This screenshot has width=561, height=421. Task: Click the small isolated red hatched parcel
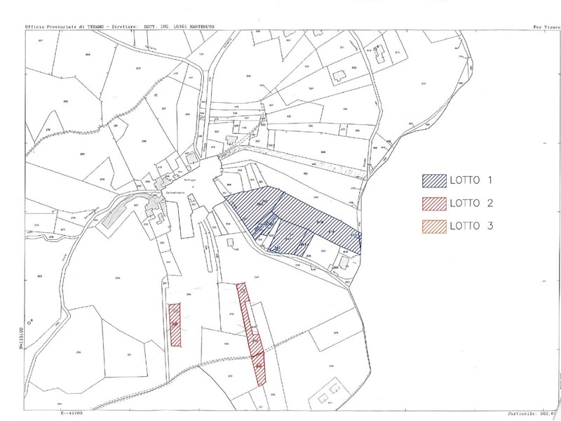click(x=175, y=324)
